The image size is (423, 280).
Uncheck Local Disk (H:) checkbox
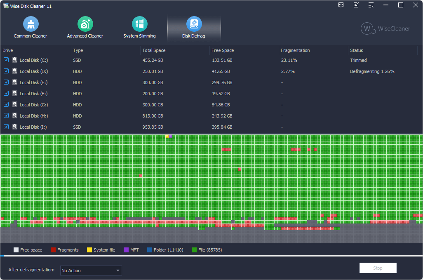pyautogui.click(x=6, y=115)
